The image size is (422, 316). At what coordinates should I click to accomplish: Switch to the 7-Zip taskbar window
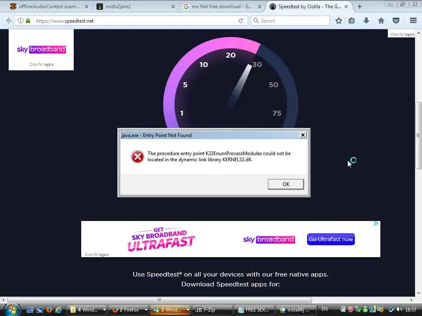click(212, 309)
